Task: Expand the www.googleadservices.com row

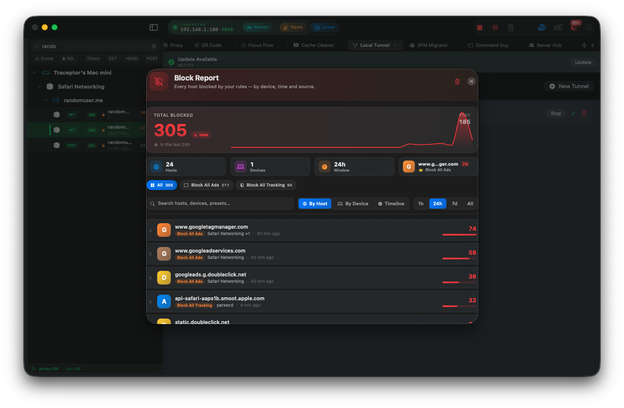Action: click(x=150, y=254)
